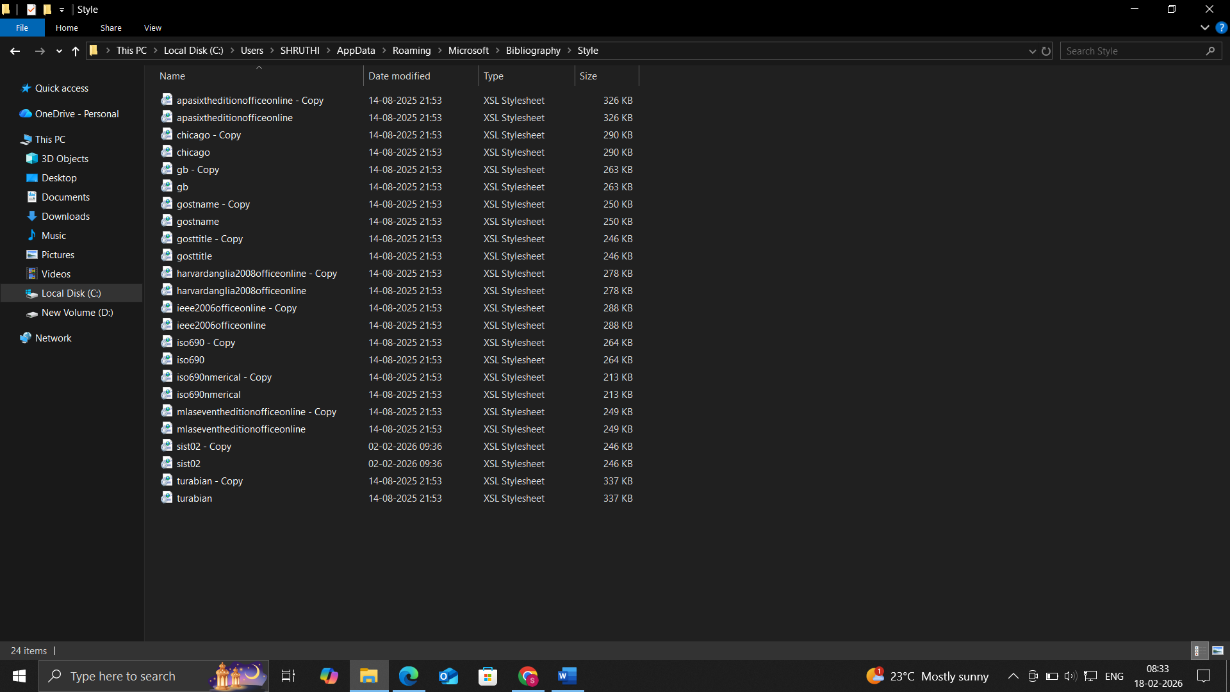Click the search magnifier in the search box
This screenshot has width=1230, height=692.
click(x=1211, y=51)
